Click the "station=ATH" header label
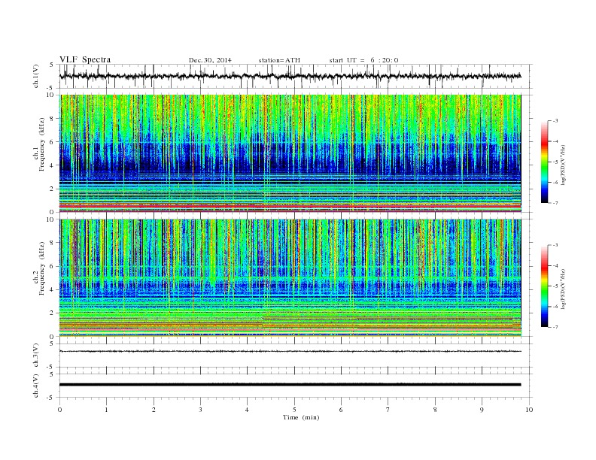 click(x=279, y=60)
